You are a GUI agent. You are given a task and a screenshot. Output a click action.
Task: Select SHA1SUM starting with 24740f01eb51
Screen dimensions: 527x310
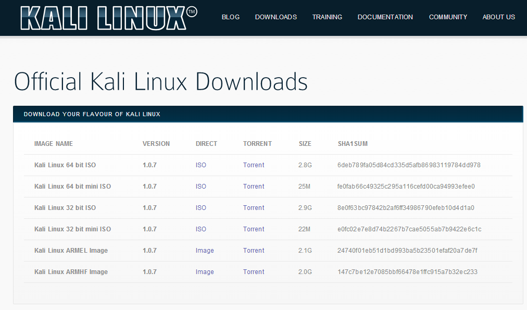[407, 251]
